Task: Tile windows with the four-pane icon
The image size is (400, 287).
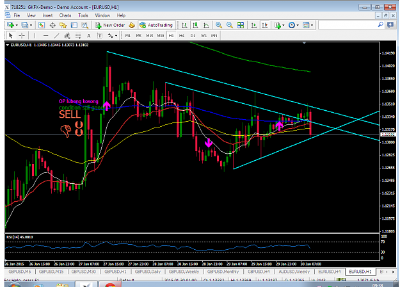Action: coord(241,25)
